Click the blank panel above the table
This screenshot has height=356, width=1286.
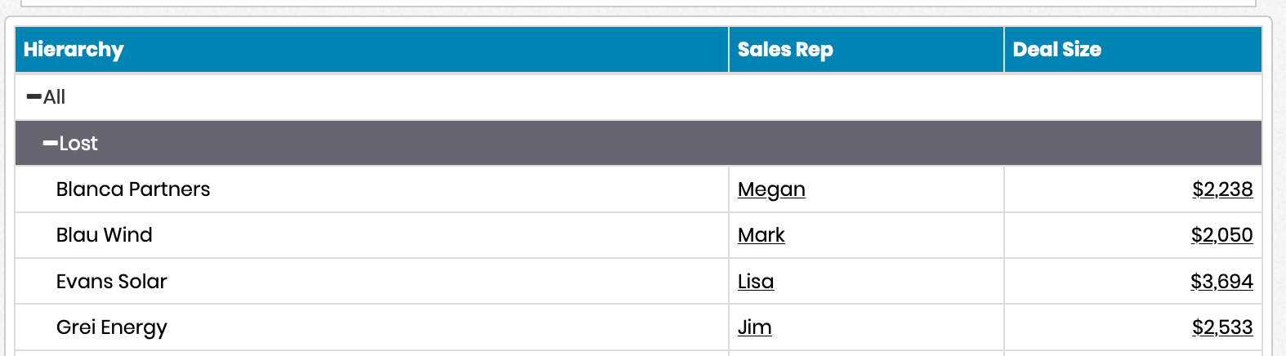coord(637,2)
